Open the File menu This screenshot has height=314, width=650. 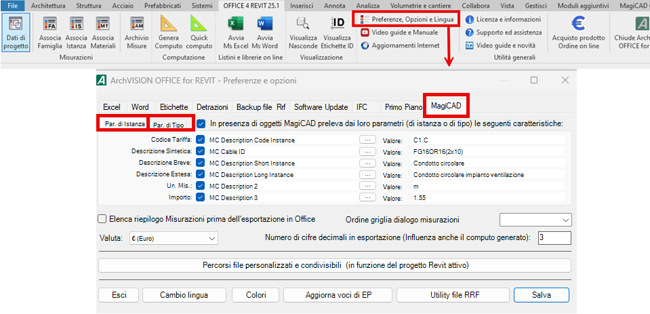pos(13,6)
